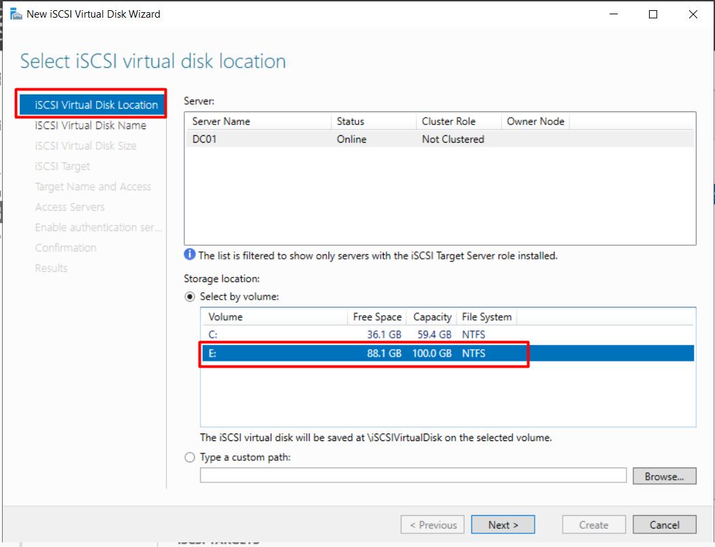The width and height of the screenshot is (715, 547).
Task: Select iSCSI Virtual Disk Location step
Action: click(x=97, y=105)
